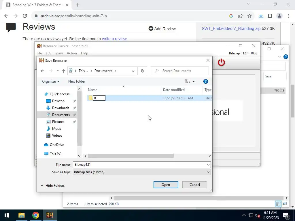
Task: Click file list horizontal scrollbar right arrow
Action: pos(210,156)
